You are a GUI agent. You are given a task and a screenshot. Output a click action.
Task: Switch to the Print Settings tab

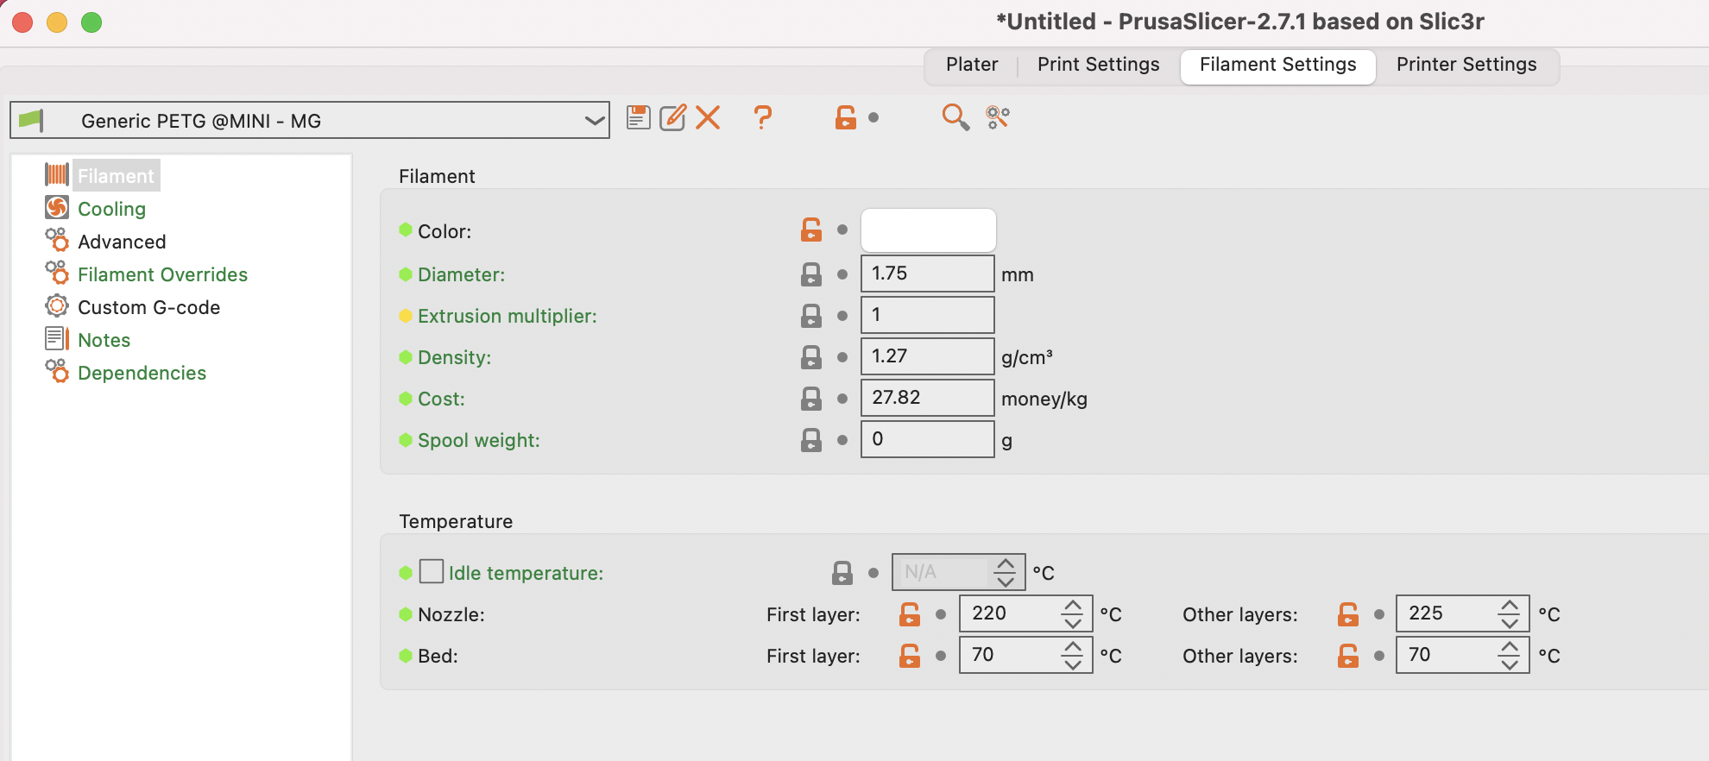pyautogui.click(x=1098, y=65)
